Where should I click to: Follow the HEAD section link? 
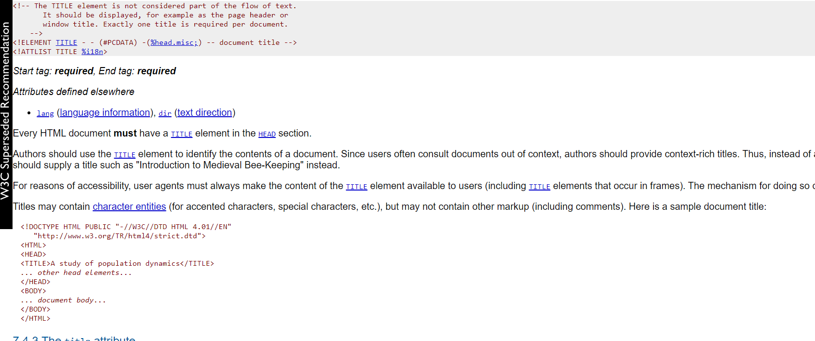pyautogui.click(x=267, y=134)
